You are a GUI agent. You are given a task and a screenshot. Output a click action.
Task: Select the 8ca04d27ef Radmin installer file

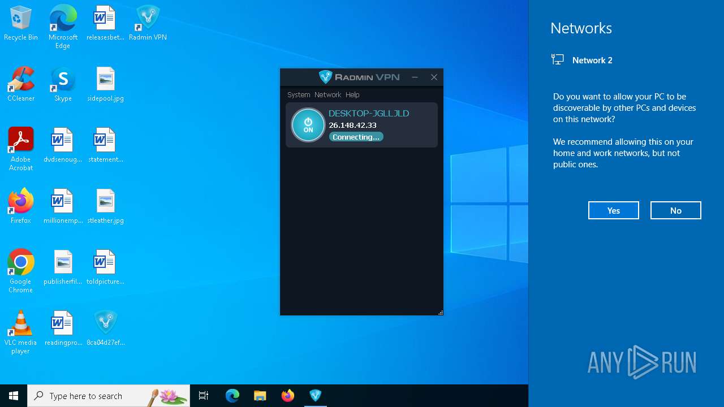point(105,329)
